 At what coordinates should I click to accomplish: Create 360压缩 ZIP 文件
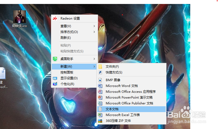(x=131, y=121)
